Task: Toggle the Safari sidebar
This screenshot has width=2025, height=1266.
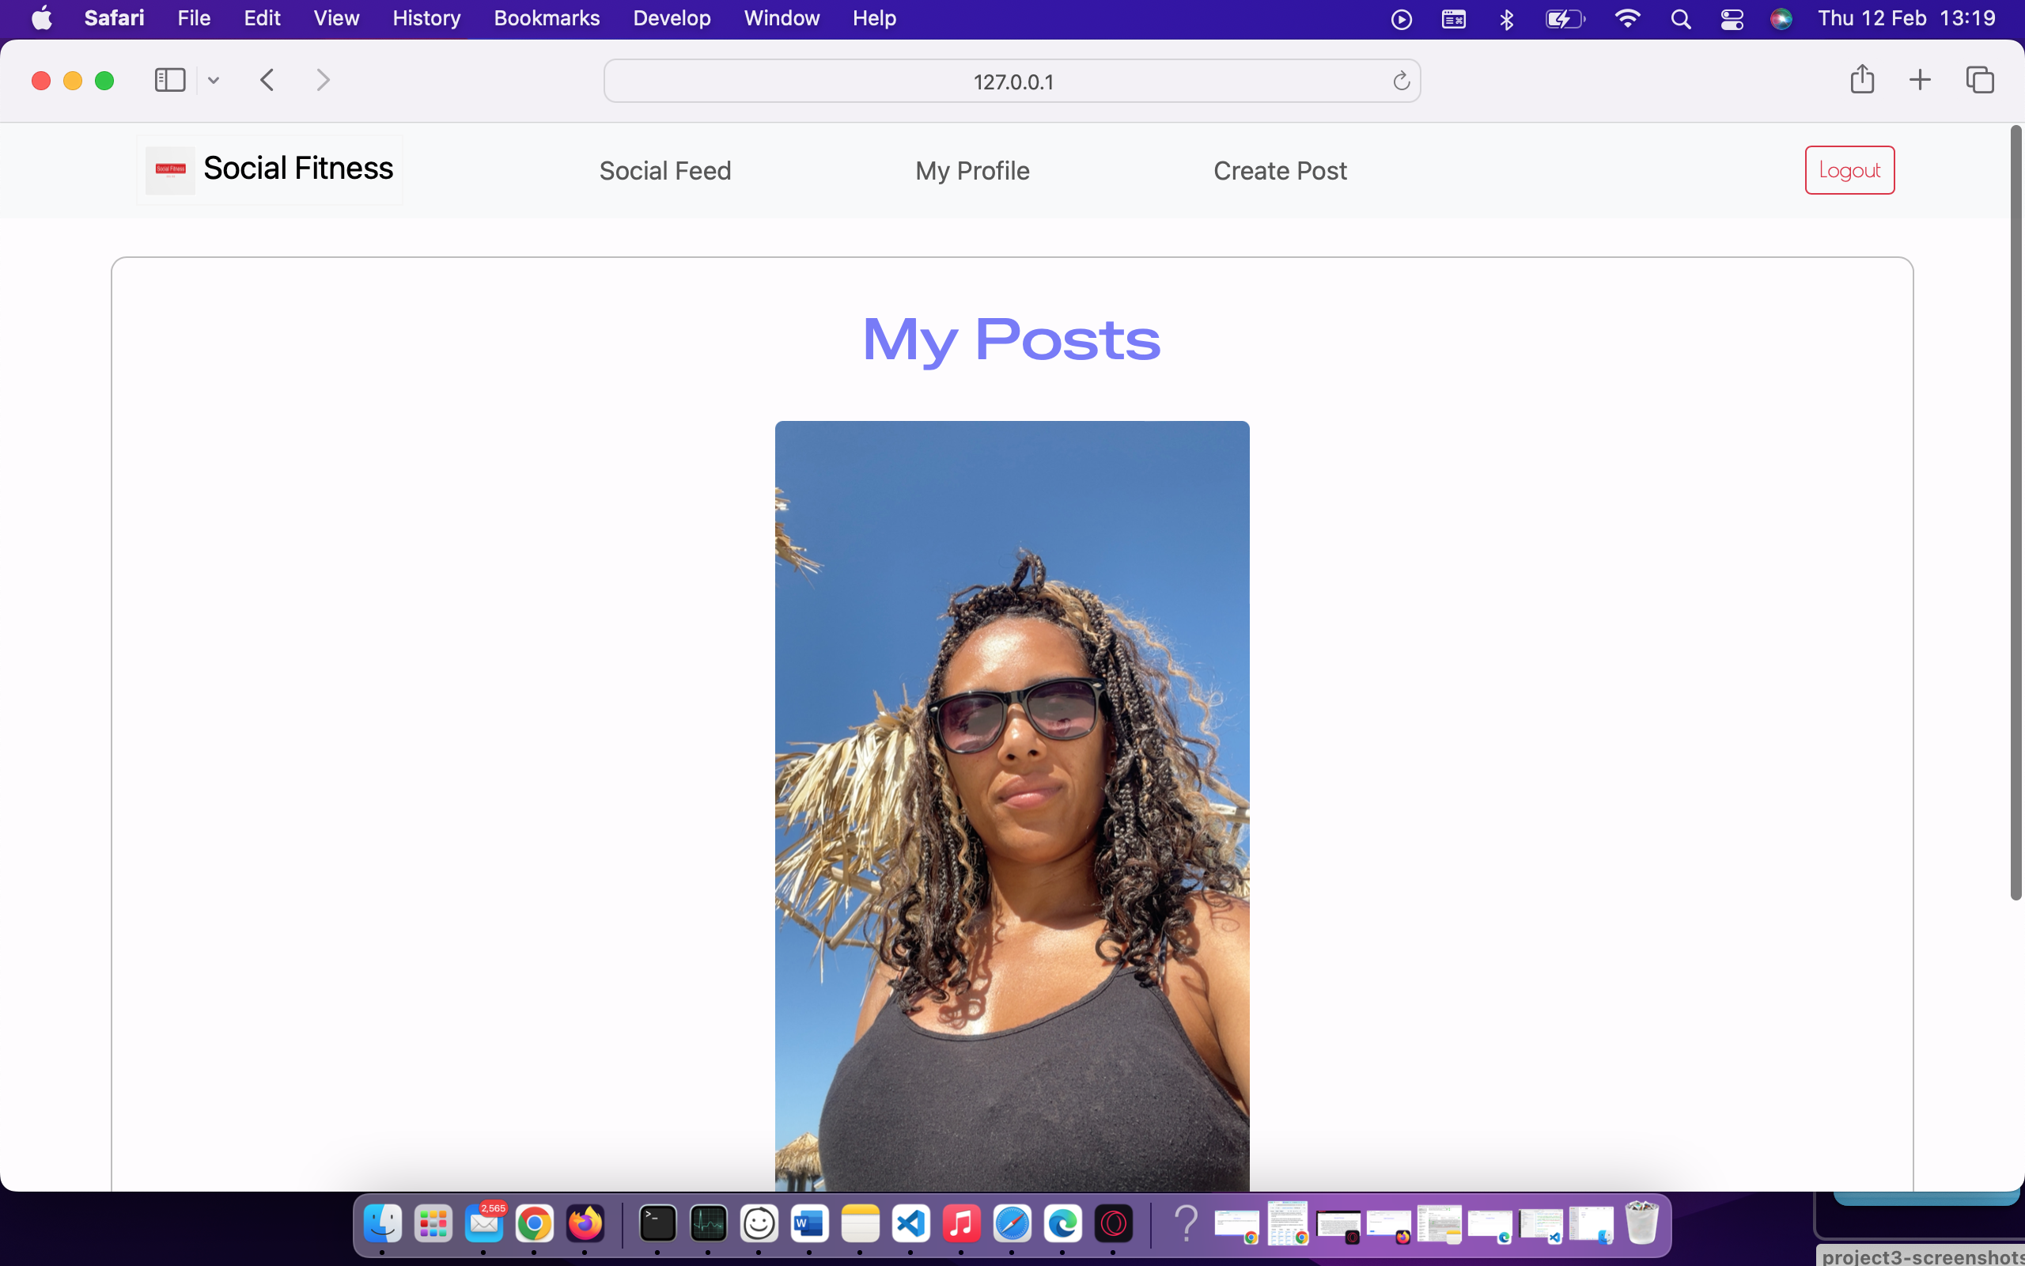Action: [x=169, y=80]
